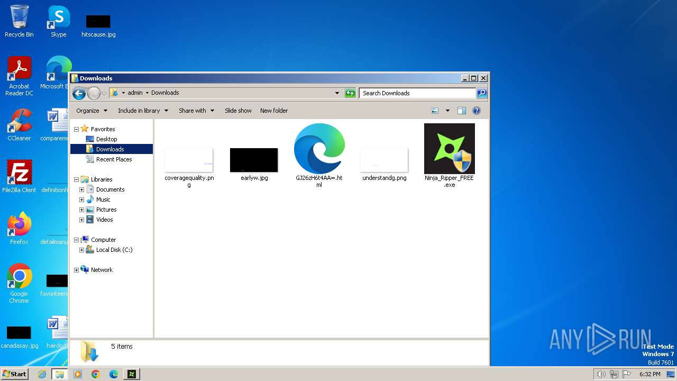Open the Organize menu
Image resolution: width=677 pixels, height=381 pixels.
pyautogui.click(x=92, y=111)
